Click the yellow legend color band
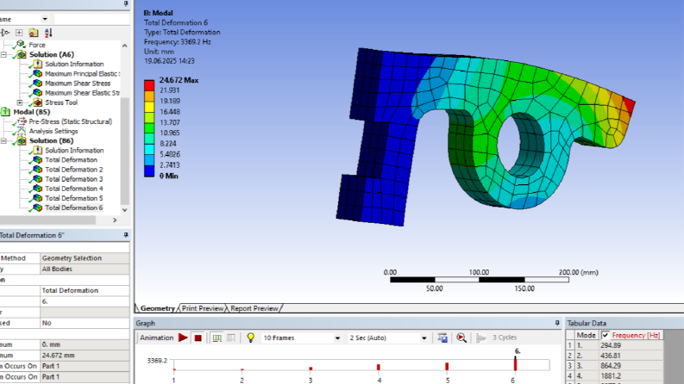The image size is (684, 384). point(149,107)
